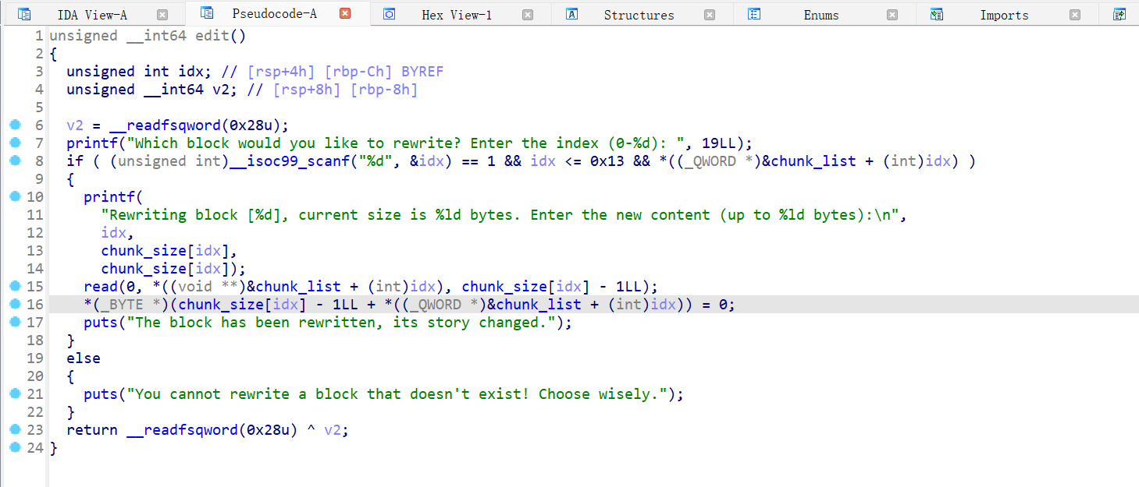
Task: Click the first puts call on line 17
Action: click(x=101, y=323)
